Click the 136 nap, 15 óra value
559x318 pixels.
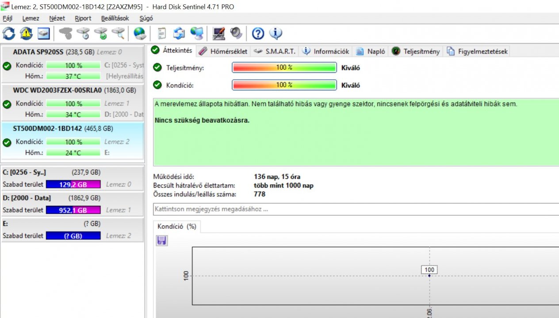[277, 177]
